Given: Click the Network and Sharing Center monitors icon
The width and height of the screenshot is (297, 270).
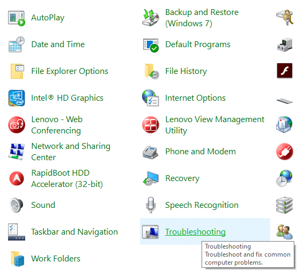Looking at the screenshot, I should 17,152.
